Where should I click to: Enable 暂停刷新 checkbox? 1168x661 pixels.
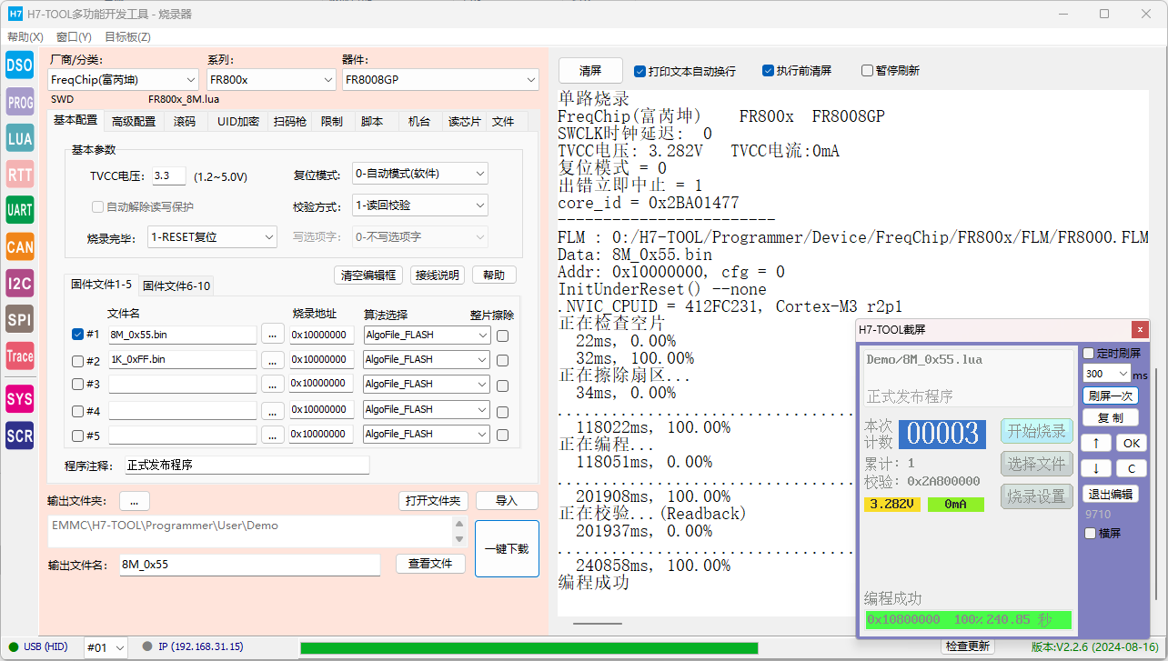867,71
